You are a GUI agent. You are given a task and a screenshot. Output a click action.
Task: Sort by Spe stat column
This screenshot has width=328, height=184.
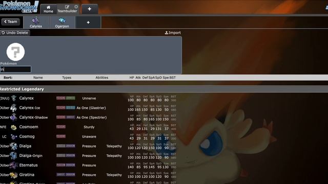[x=166, y=78]
